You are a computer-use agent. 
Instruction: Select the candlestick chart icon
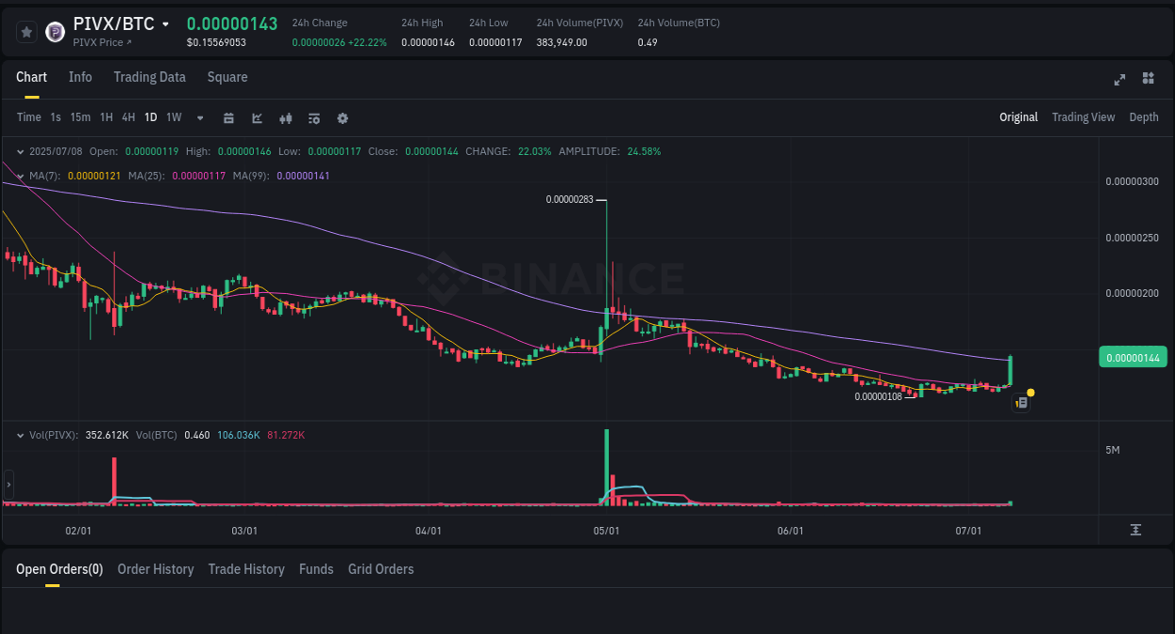(x=286, y=117)
